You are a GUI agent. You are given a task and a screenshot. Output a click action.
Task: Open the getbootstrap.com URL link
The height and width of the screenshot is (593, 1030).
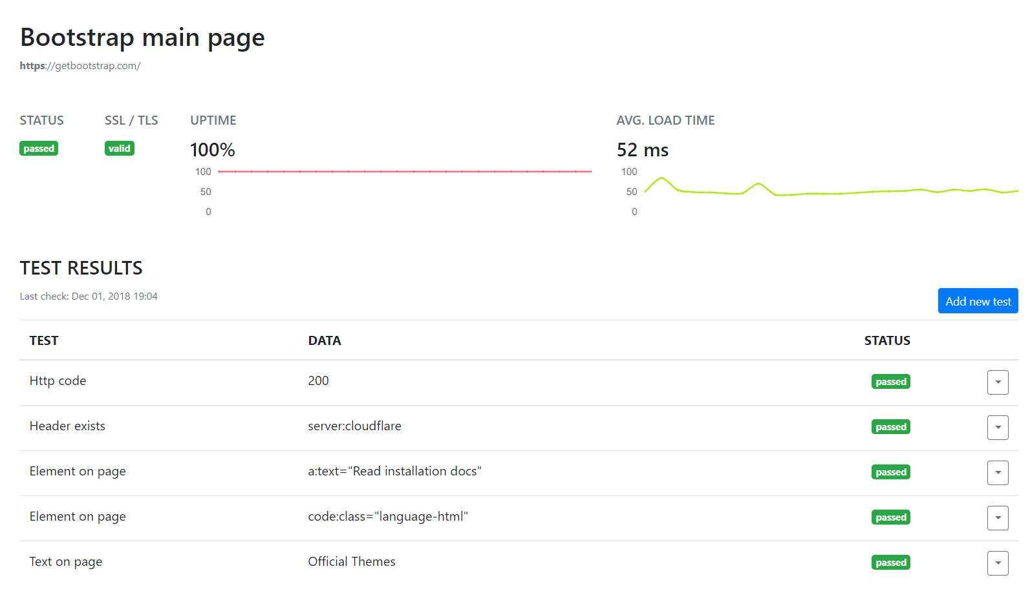point(80,66)
